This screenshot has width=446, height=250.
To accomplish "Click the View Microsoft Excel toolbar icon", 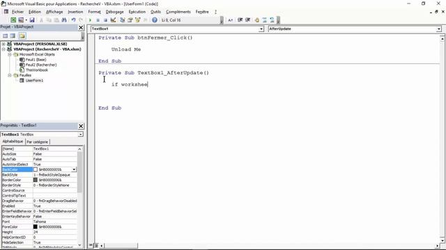I will tap(13, 20).
